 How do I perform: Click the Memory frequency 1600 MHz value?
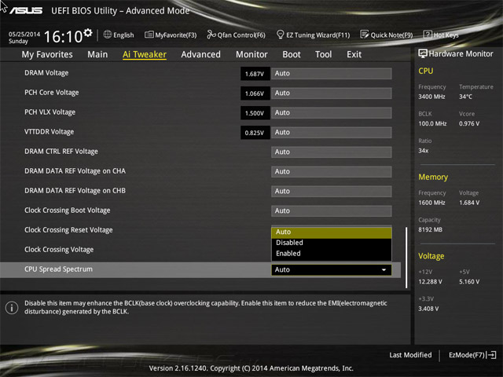(x=431, y=203)
